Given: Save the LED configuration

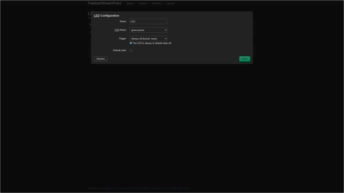Looking at the screenshot, I should (244, 59).
